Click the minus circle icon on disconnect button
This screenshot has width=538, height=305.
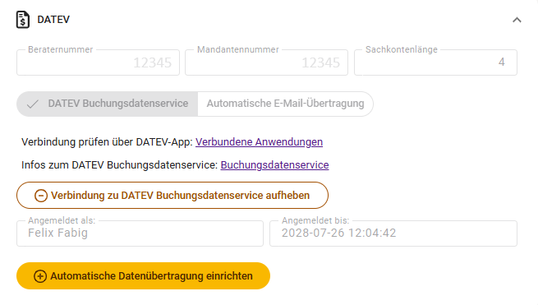click(41, 196)
